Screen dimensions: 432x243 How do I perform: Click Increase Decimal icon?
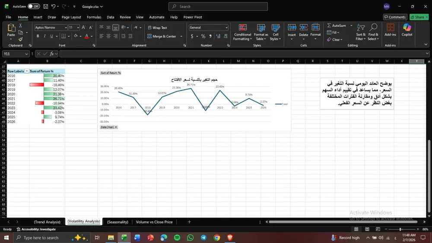pos(218,36)
